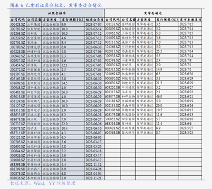This screenshot has width=212, height=189.
Task: Select company code 300737.SZ
Action: point(18,124)
